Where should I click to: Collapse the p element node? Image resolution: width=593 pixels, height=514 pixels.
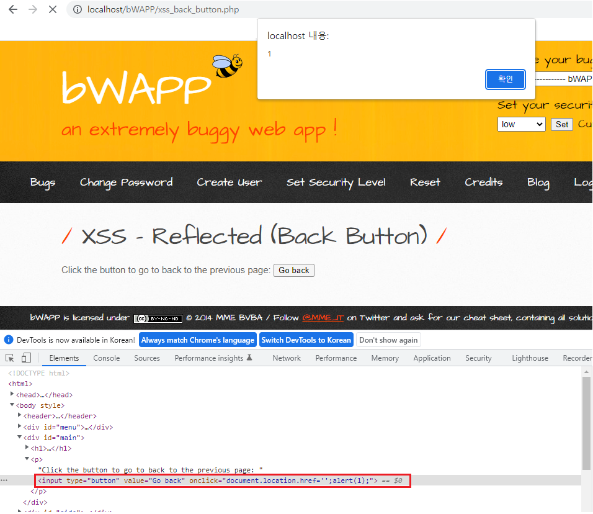pyautogui.click(x=27, y=459)
